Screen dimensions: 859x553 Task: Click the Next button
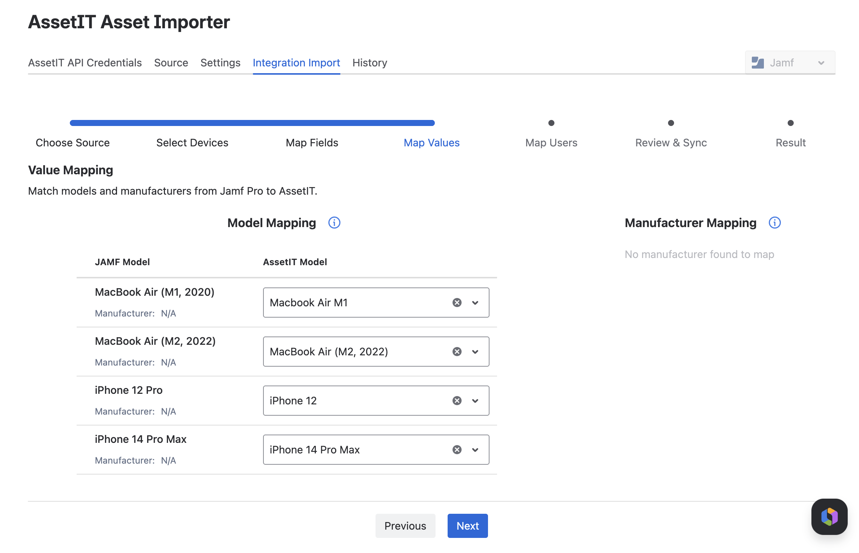click(x=467, y=526)
